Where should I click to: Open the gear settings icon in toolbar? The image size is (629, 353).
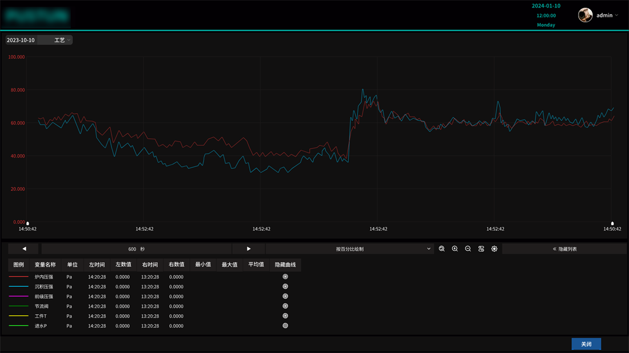(495, 249)
